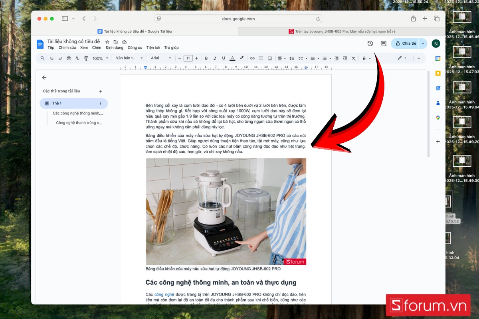Open Contacts side panel
The height and width of the screenshot is (319, 479).
[x=438, y=103]
